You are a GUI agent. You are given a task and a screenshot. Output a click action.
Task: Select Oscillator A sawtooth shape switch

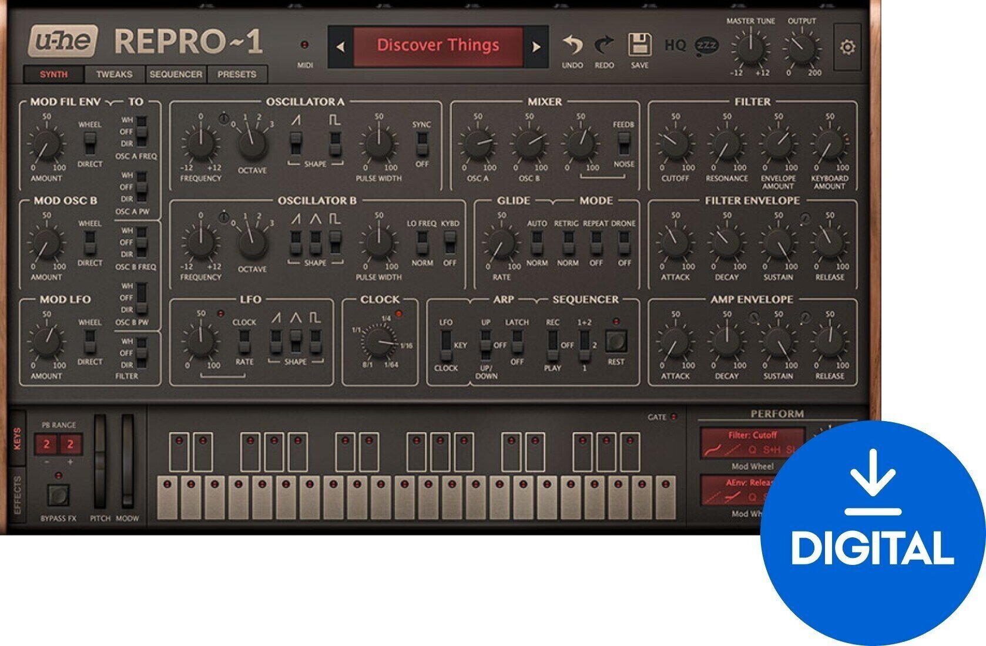296,143
